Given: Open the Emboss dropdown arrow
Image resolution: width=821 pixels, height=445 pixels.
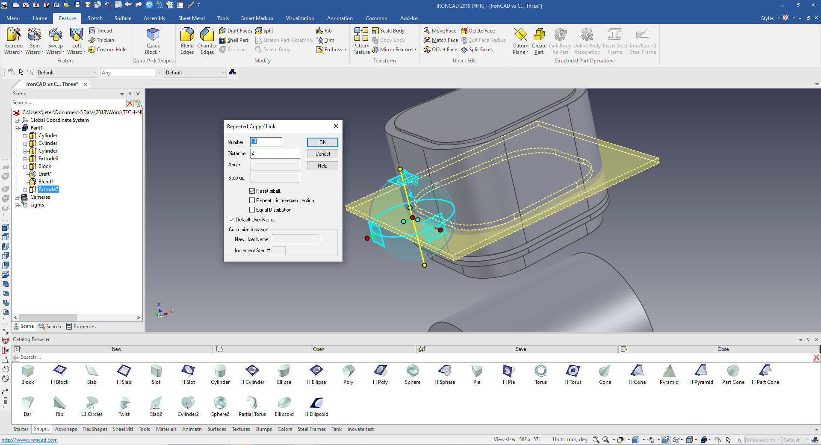Looking at the screenshot, I should click(x=345, y=50).
